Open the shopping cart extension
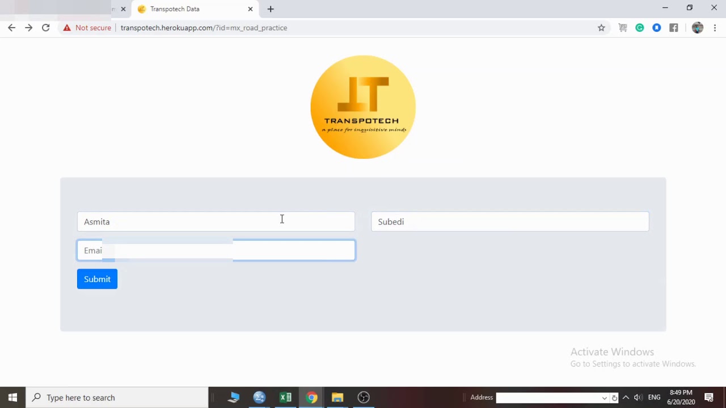This screenshot has height=408, width=726. [x=623, y=28]
